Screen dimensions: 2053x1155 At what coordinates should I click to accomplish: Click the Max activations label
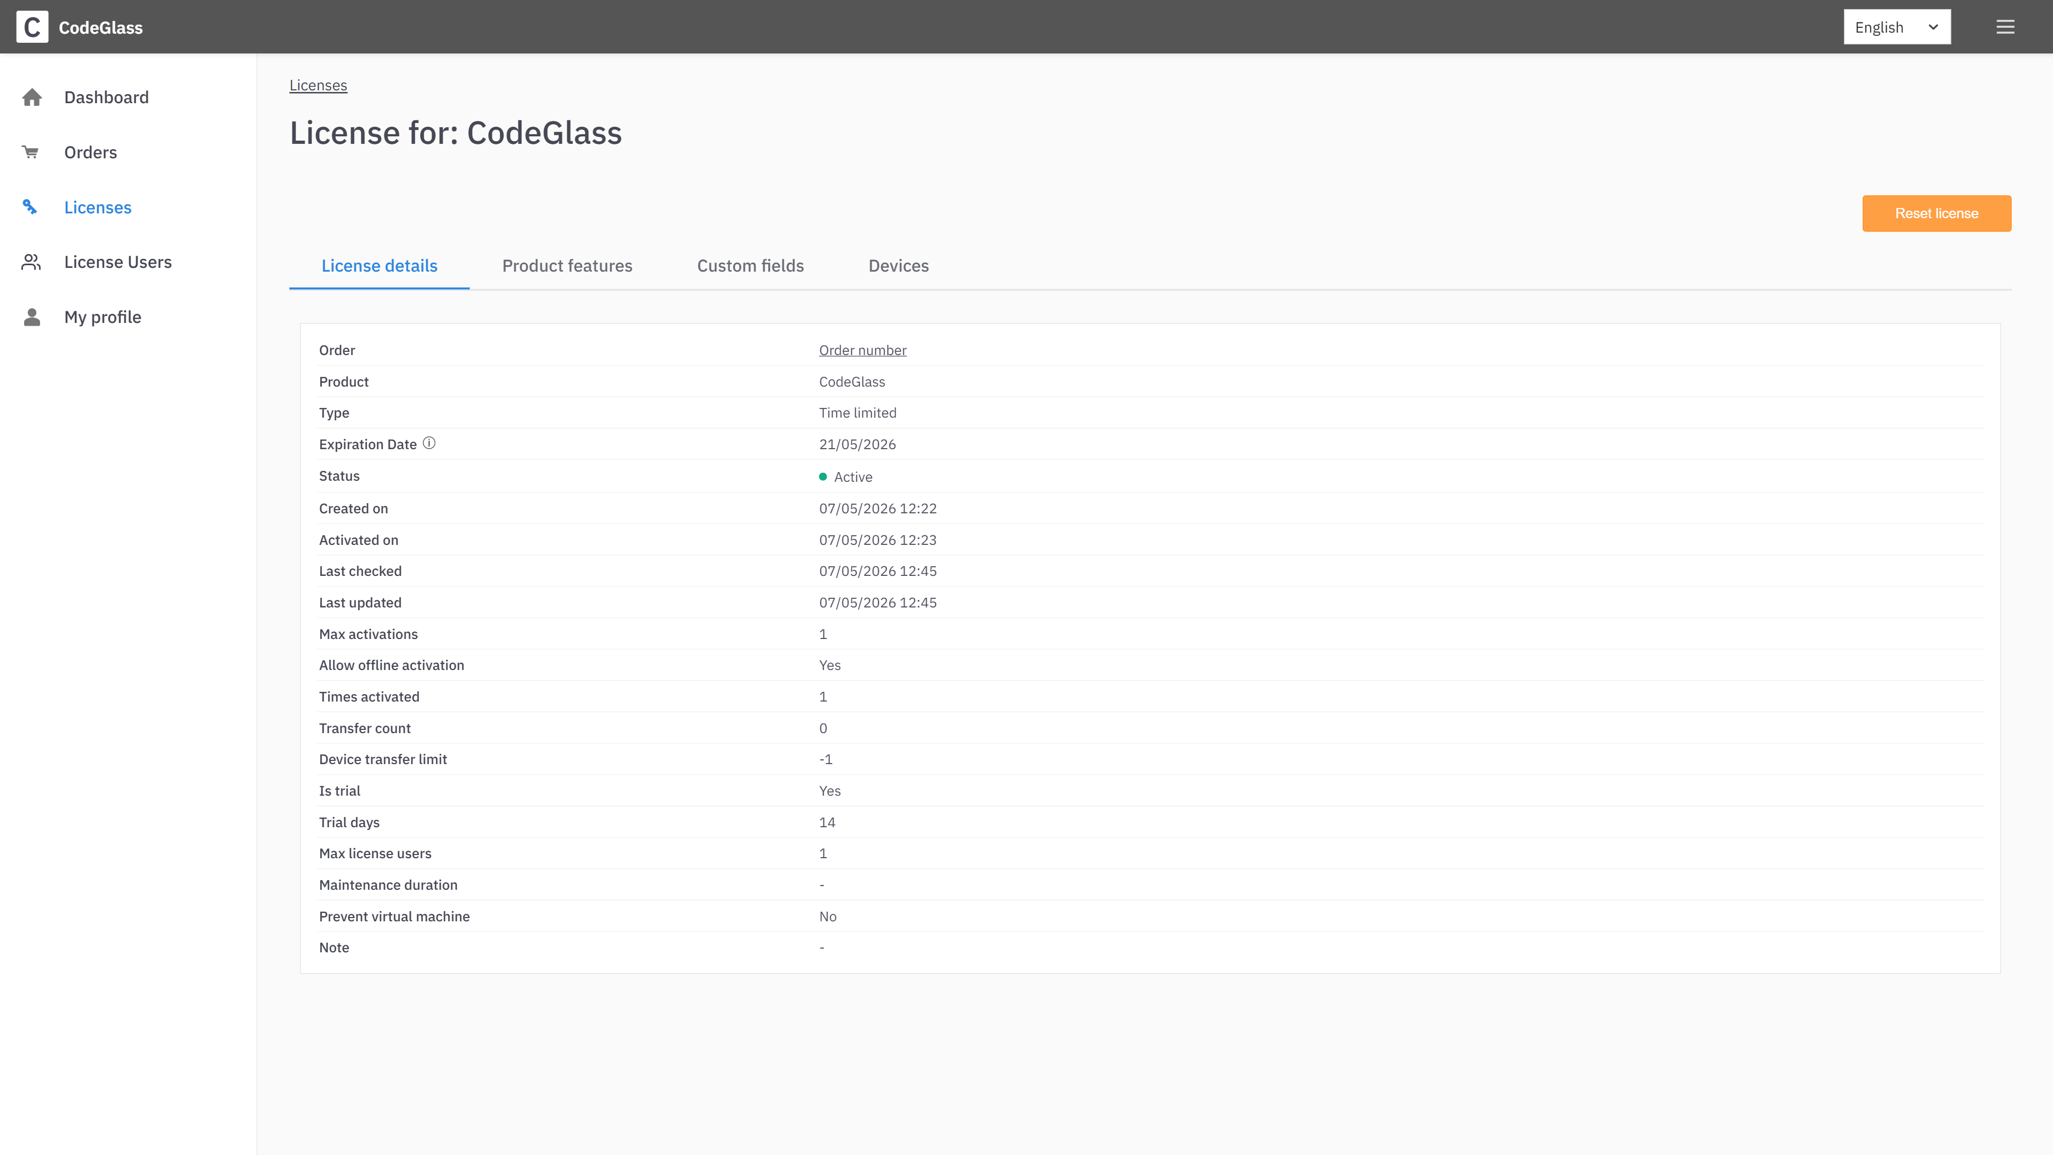(x=368, y=634)
